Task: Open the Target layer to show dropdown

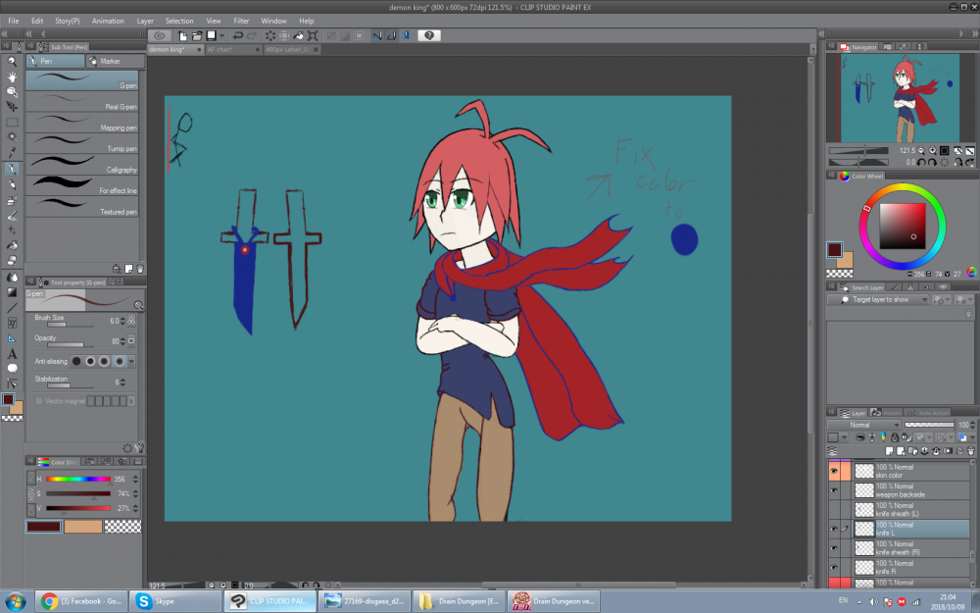Action: [x=877, y=299]
